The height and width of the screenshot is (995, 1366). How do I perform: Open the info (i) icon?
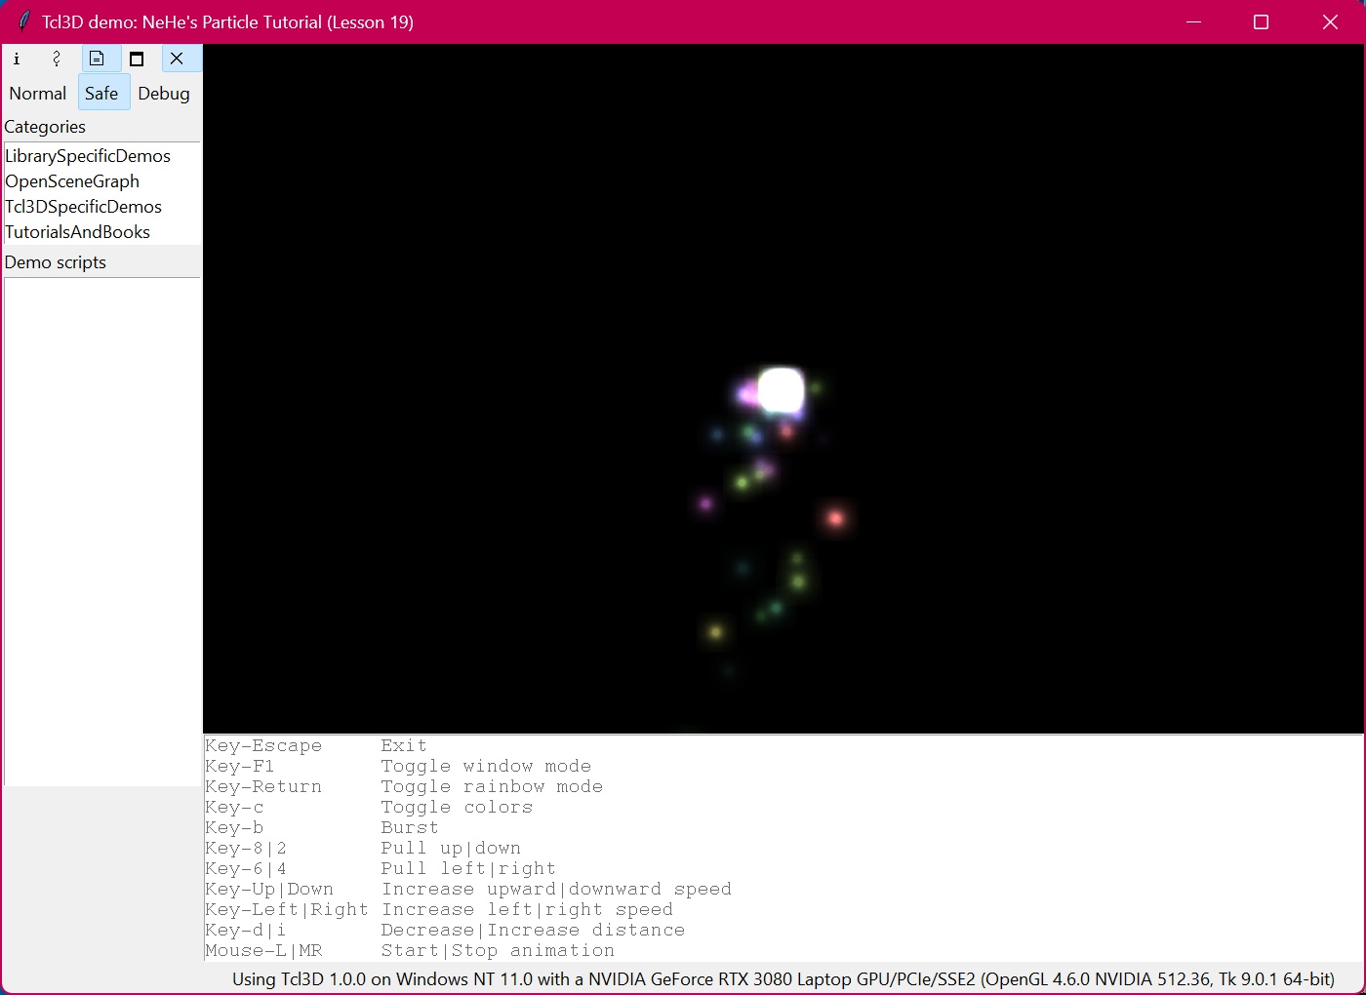coord(17,59)
